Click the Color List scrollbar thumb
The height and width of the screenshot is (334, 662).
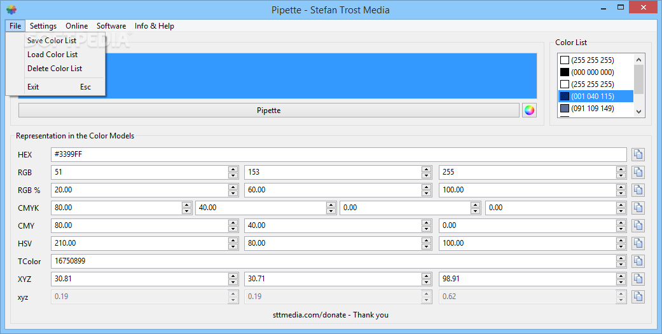(x=638, y=79)
